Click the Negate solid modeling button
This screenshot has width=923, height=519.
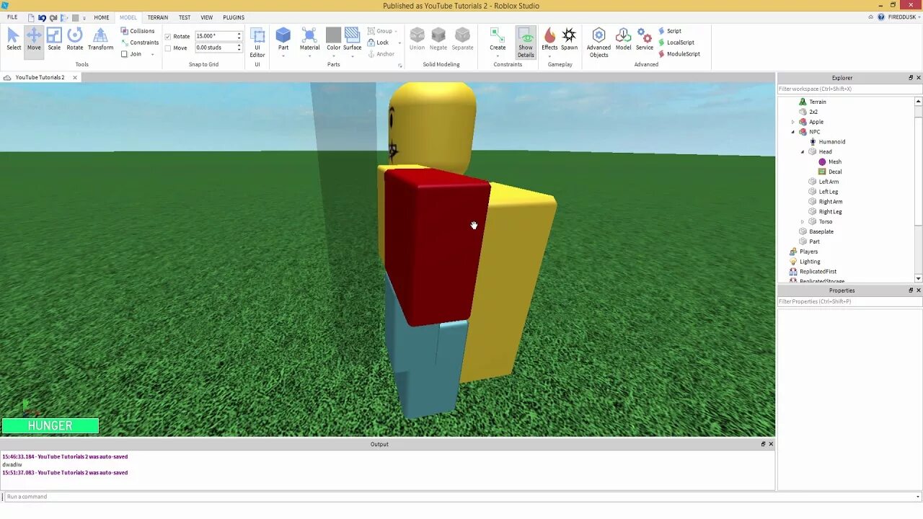[438, 39]
